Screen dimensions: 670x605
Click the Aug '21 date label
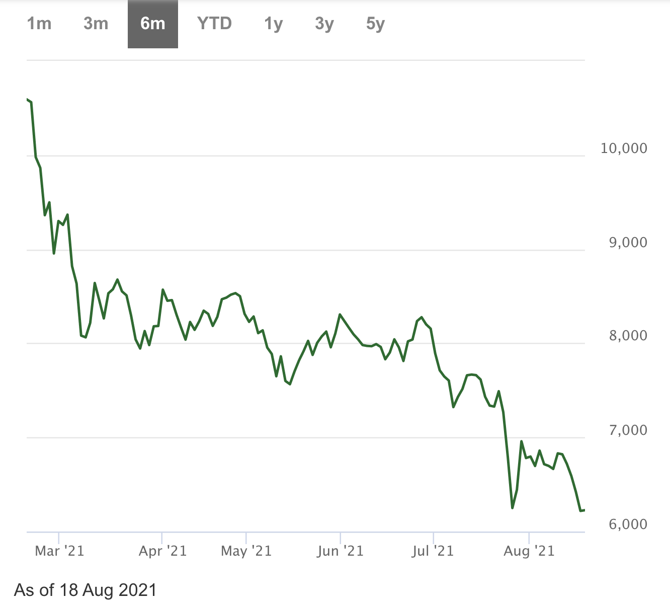[x=529, y=551]
